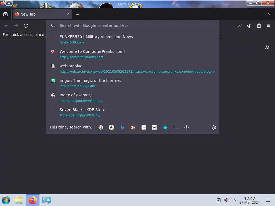Search with Bing icon
Screen dimensions: 275x206
pos(122,127)
